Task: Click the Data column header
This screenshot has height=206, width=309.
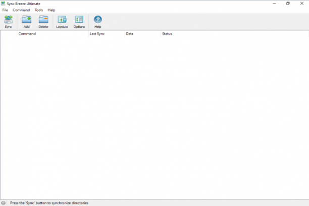Action: (x=143, y=34)
